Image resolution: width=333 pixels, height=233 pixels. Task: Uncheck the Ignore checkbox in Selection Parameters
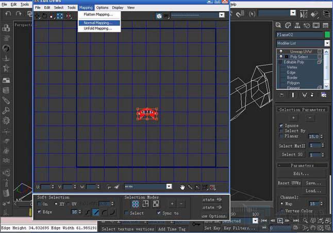[x=281, y=125]
